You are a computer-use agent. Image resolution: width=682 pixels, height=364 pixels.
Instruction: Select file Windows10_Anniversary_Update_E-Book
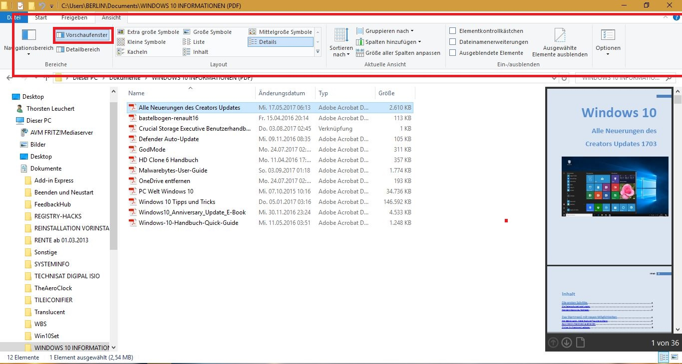(x=192, y=212)
